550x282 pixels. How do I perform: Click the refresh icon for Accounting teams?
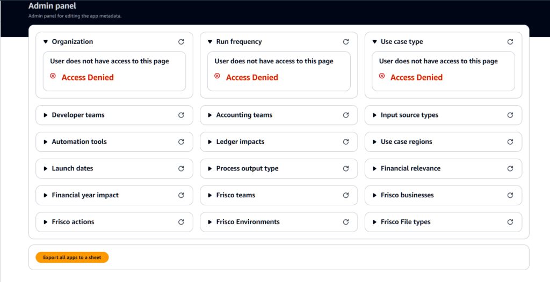coord(345,115)
